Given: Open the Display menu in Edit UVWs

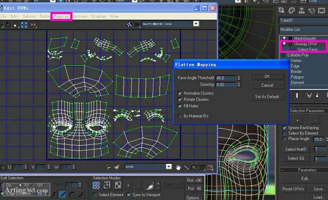Looking at the screenshot, I should click(x=99, y=16).
